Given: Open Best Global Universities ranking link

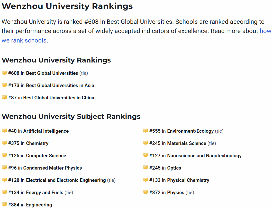Looking at the screenshot, I should (52, 73).
